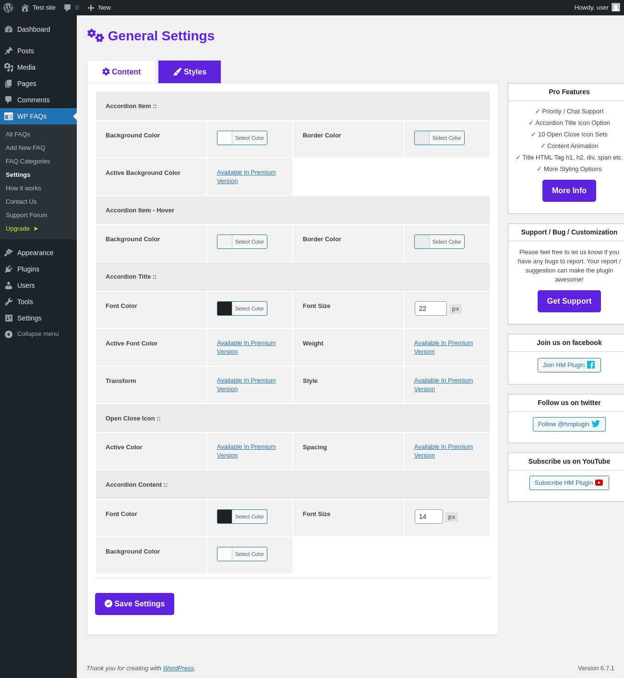Switch to the Styles tab
This screenshot has height=678, width=624.
coord(190,72)
